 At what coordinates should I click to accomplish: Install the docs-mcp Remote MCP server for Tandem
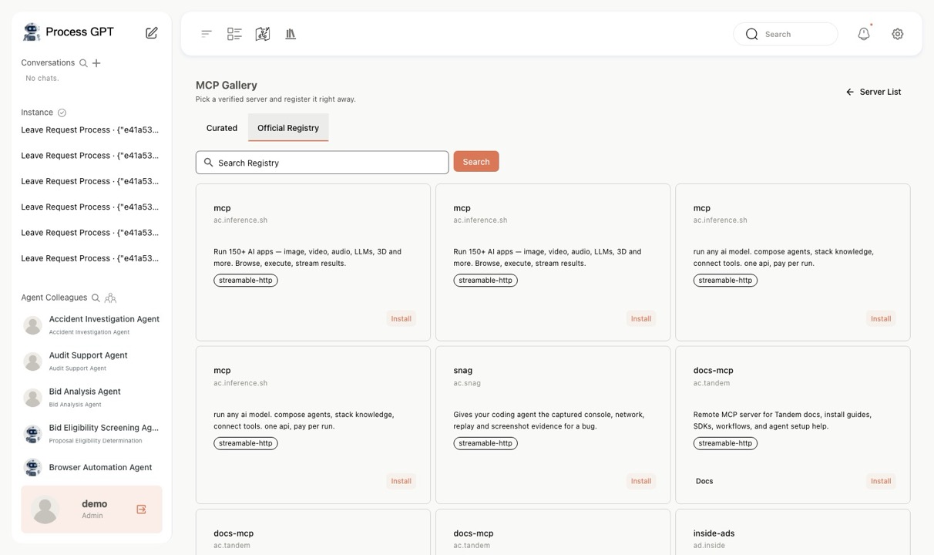[x=881, y=481]
